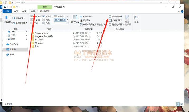
Task: Choose the 平铺 layout
Action: click(34, 23)
